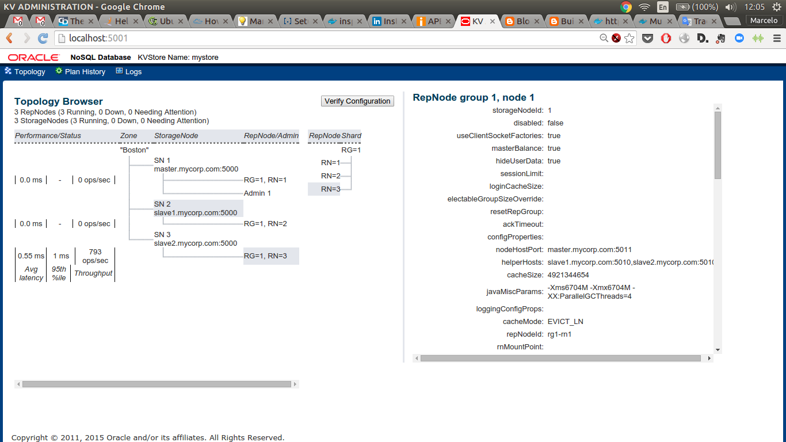Screen dimensions: 786x442
Task: Open the Topology menu item
Action: (29, 72)
